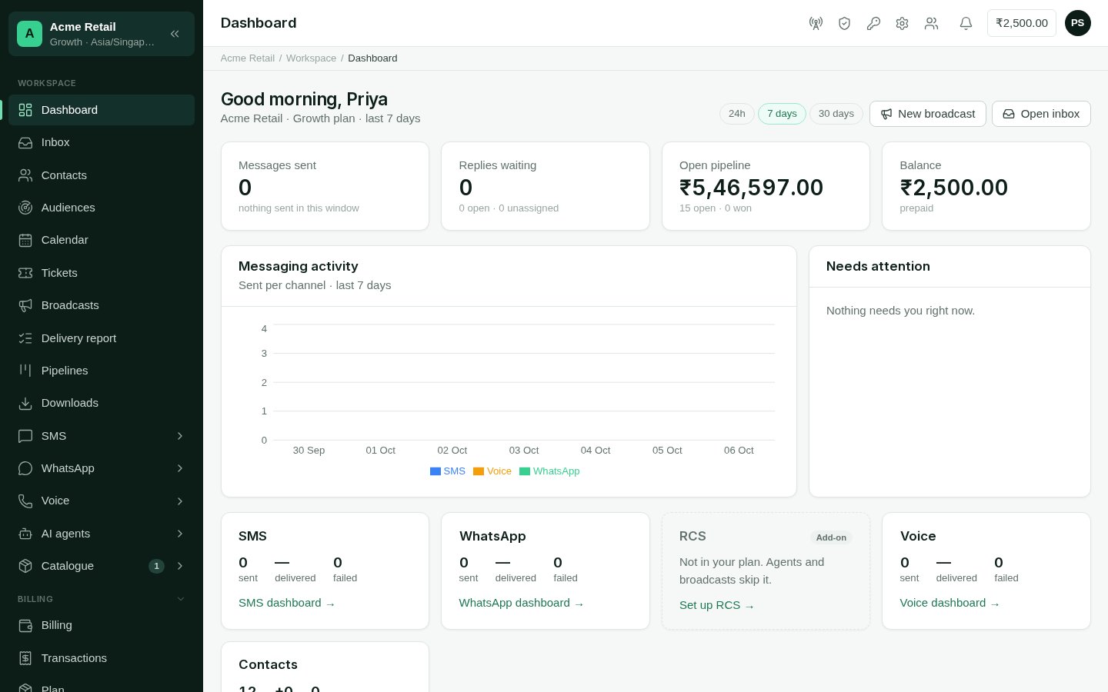The image size is (1108, 692).
Task: Select the 7 days time range
Action: (x=782, y=114)
